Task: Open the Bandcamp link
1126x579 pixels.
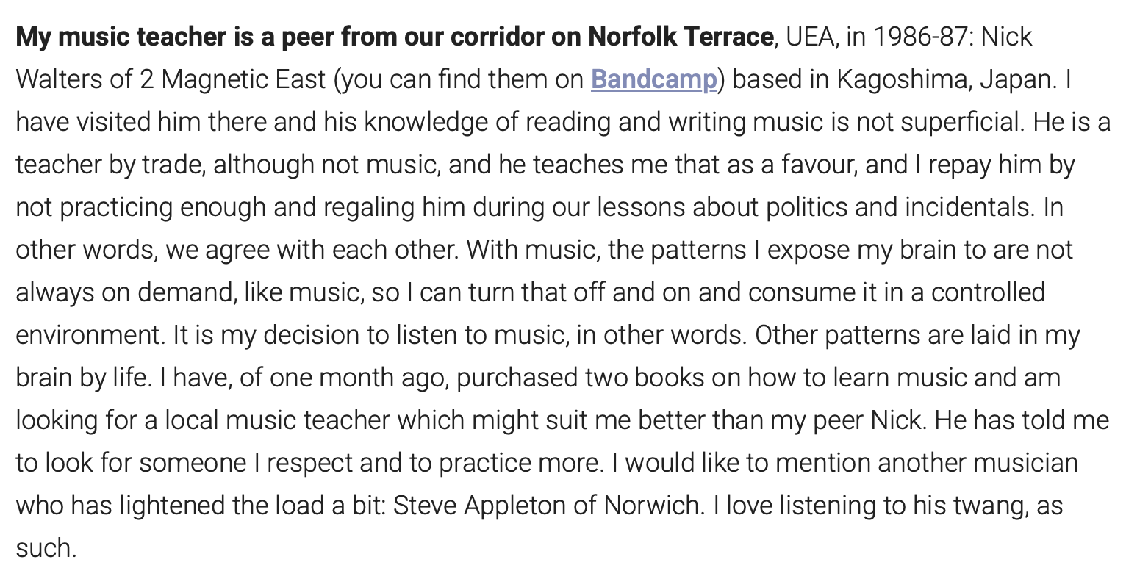Action: pos(653,79)
